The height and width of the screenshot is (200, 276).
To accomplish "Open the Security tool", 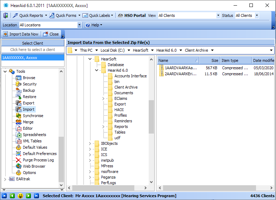I will click(x=29, y=84).
